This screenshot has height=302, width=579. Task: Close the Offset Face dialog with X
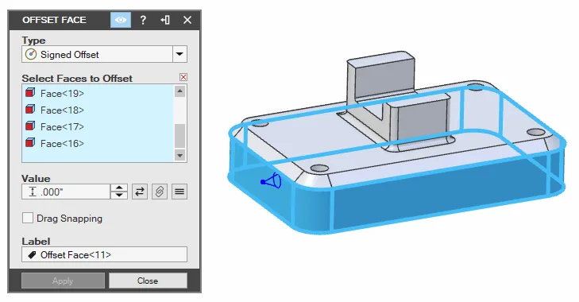[x=187, y=20]
